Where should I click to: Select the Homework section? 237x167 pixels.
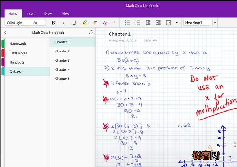tap(27, 44)
